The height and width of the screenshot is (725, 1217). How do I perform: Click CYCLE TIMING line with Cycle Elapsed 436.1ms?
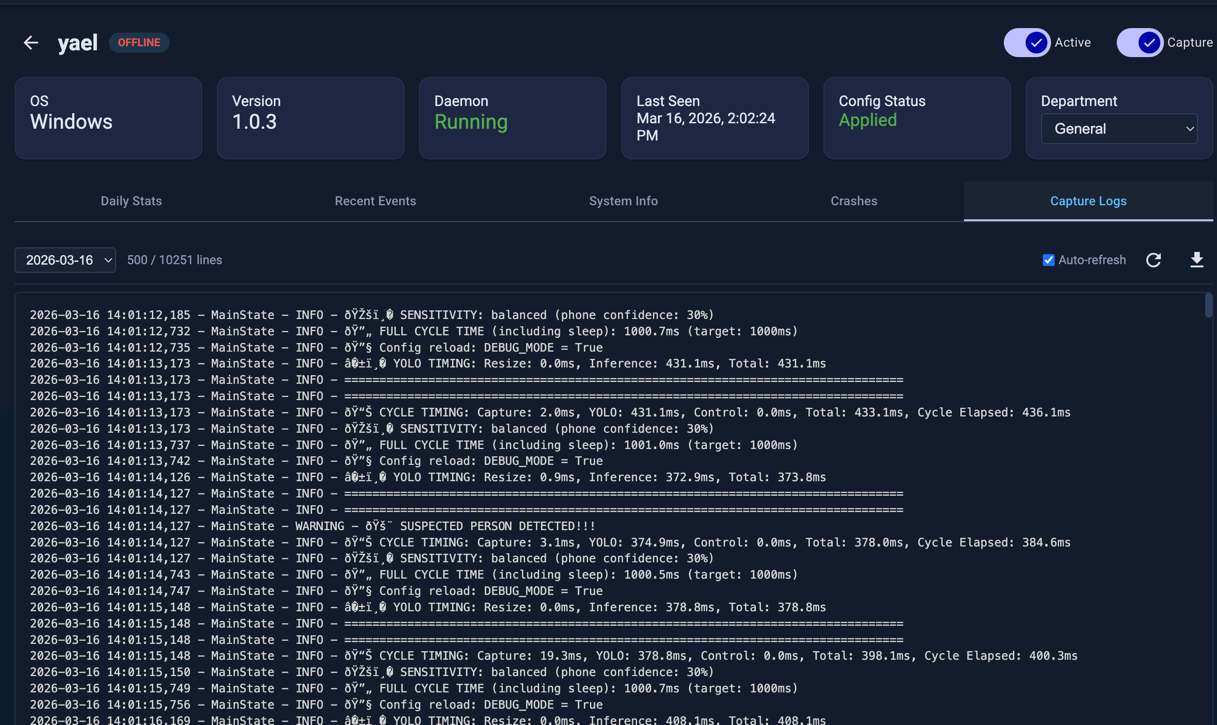[550, 412]
